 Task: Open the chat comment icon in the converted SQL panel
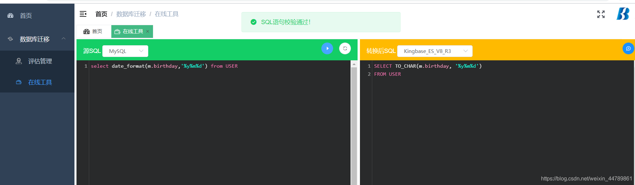click(628, 49)
